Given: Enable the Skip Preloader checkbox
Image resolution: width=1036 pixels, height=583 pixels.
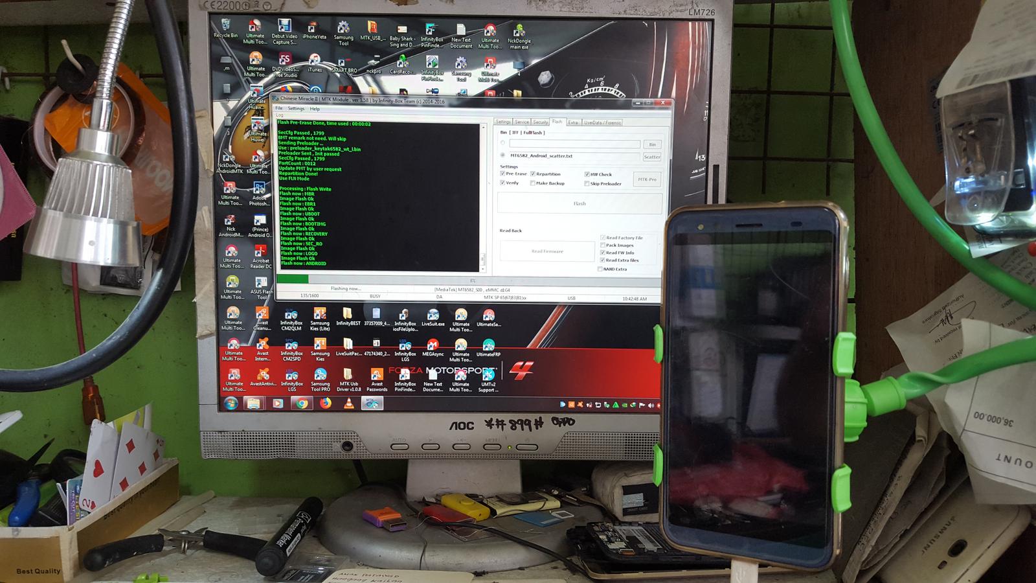Looking at the screenshot, I should (x=587, y=184).
